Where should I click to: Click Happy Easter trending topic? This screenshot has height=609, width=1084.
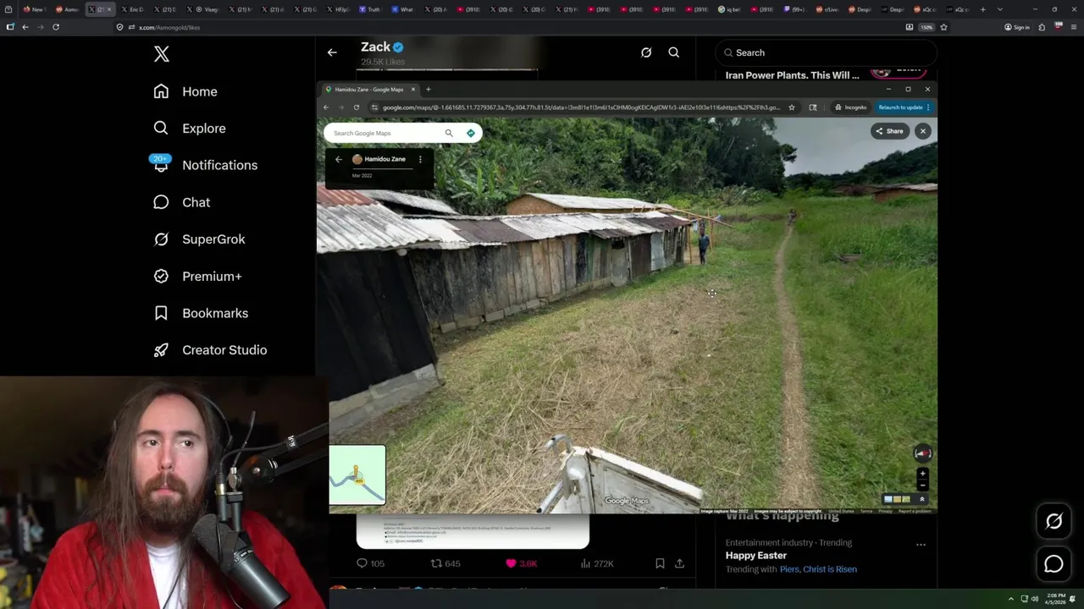[756, 556]
